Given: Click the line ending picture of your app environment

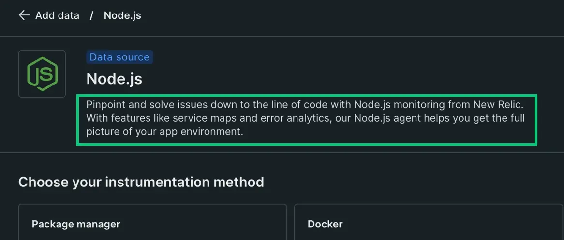Looking at the screenshot, I should 165,131.
